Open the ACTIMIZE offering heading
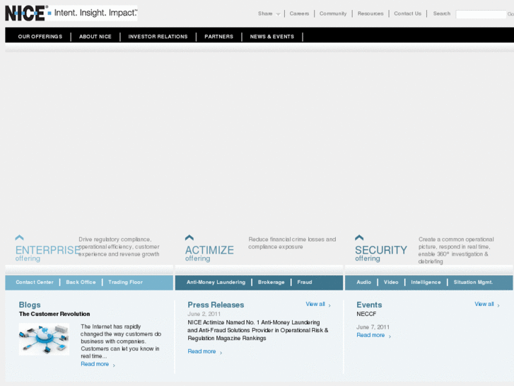This screenshot has width=514, height=386. (x=209, y=253)
